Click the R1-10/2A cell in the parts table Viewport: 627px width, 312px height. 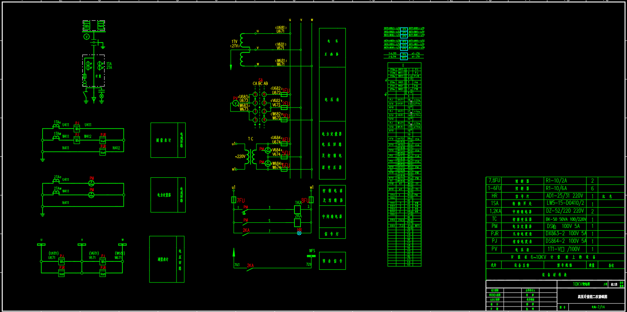coord(565,181)
